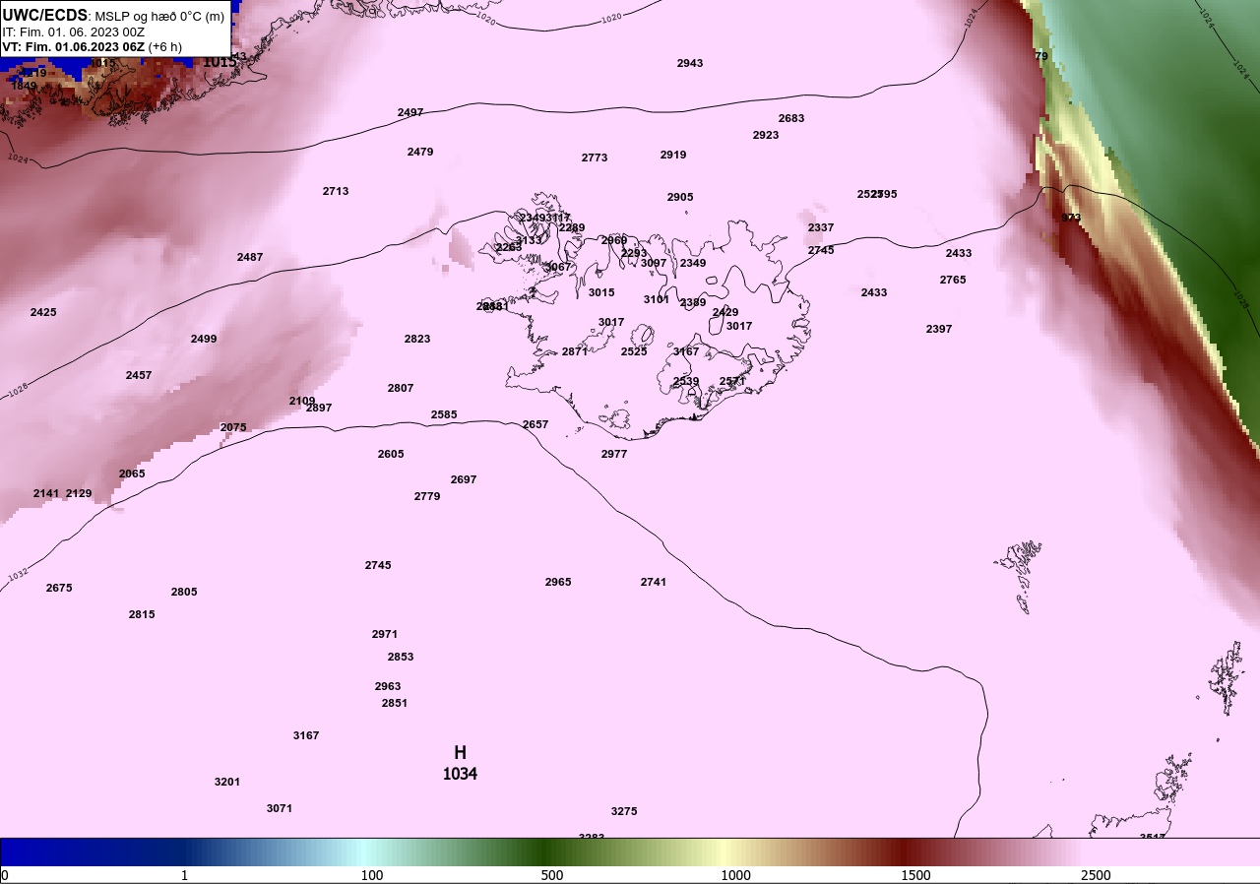Image resolution: width=1260 pixels, height=884 pixels.
Task: Click the 2977 height value
Action: tap(614, 454)
